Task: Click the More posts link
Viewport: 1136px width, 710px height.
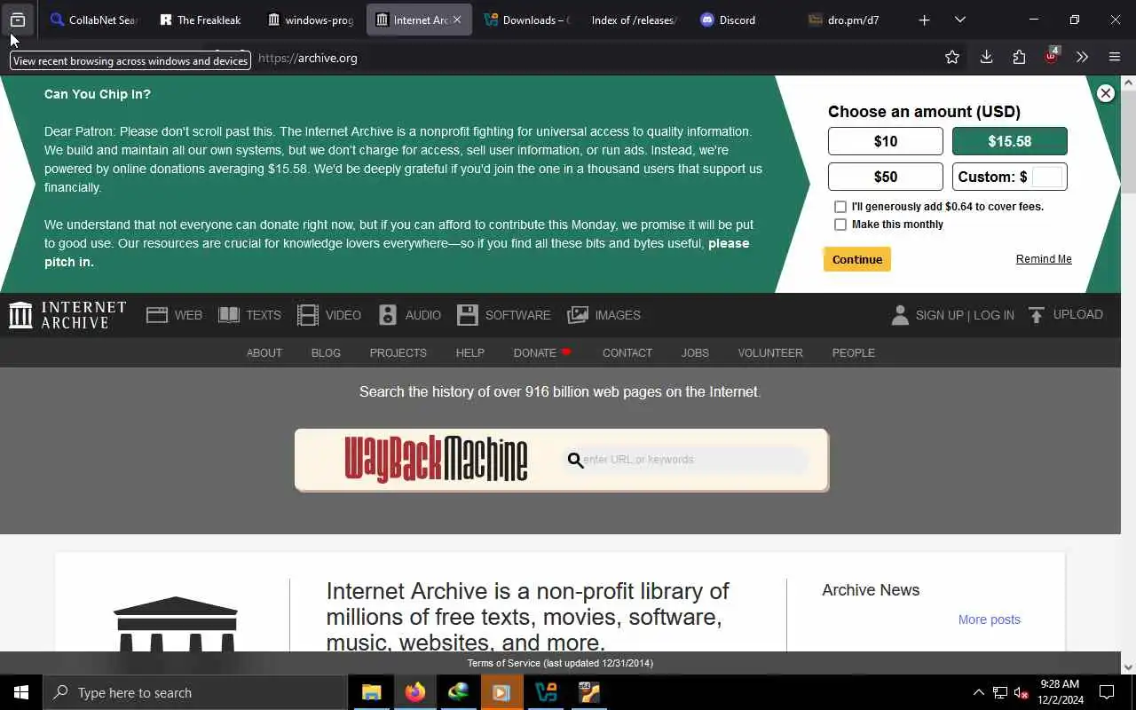Action: tap(990, 619)
